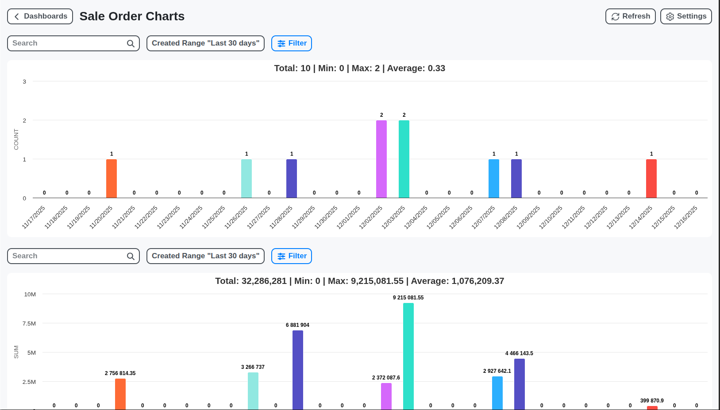
Task: Click the magnifying glass in the lower search bar
Action: pos(130,256)
